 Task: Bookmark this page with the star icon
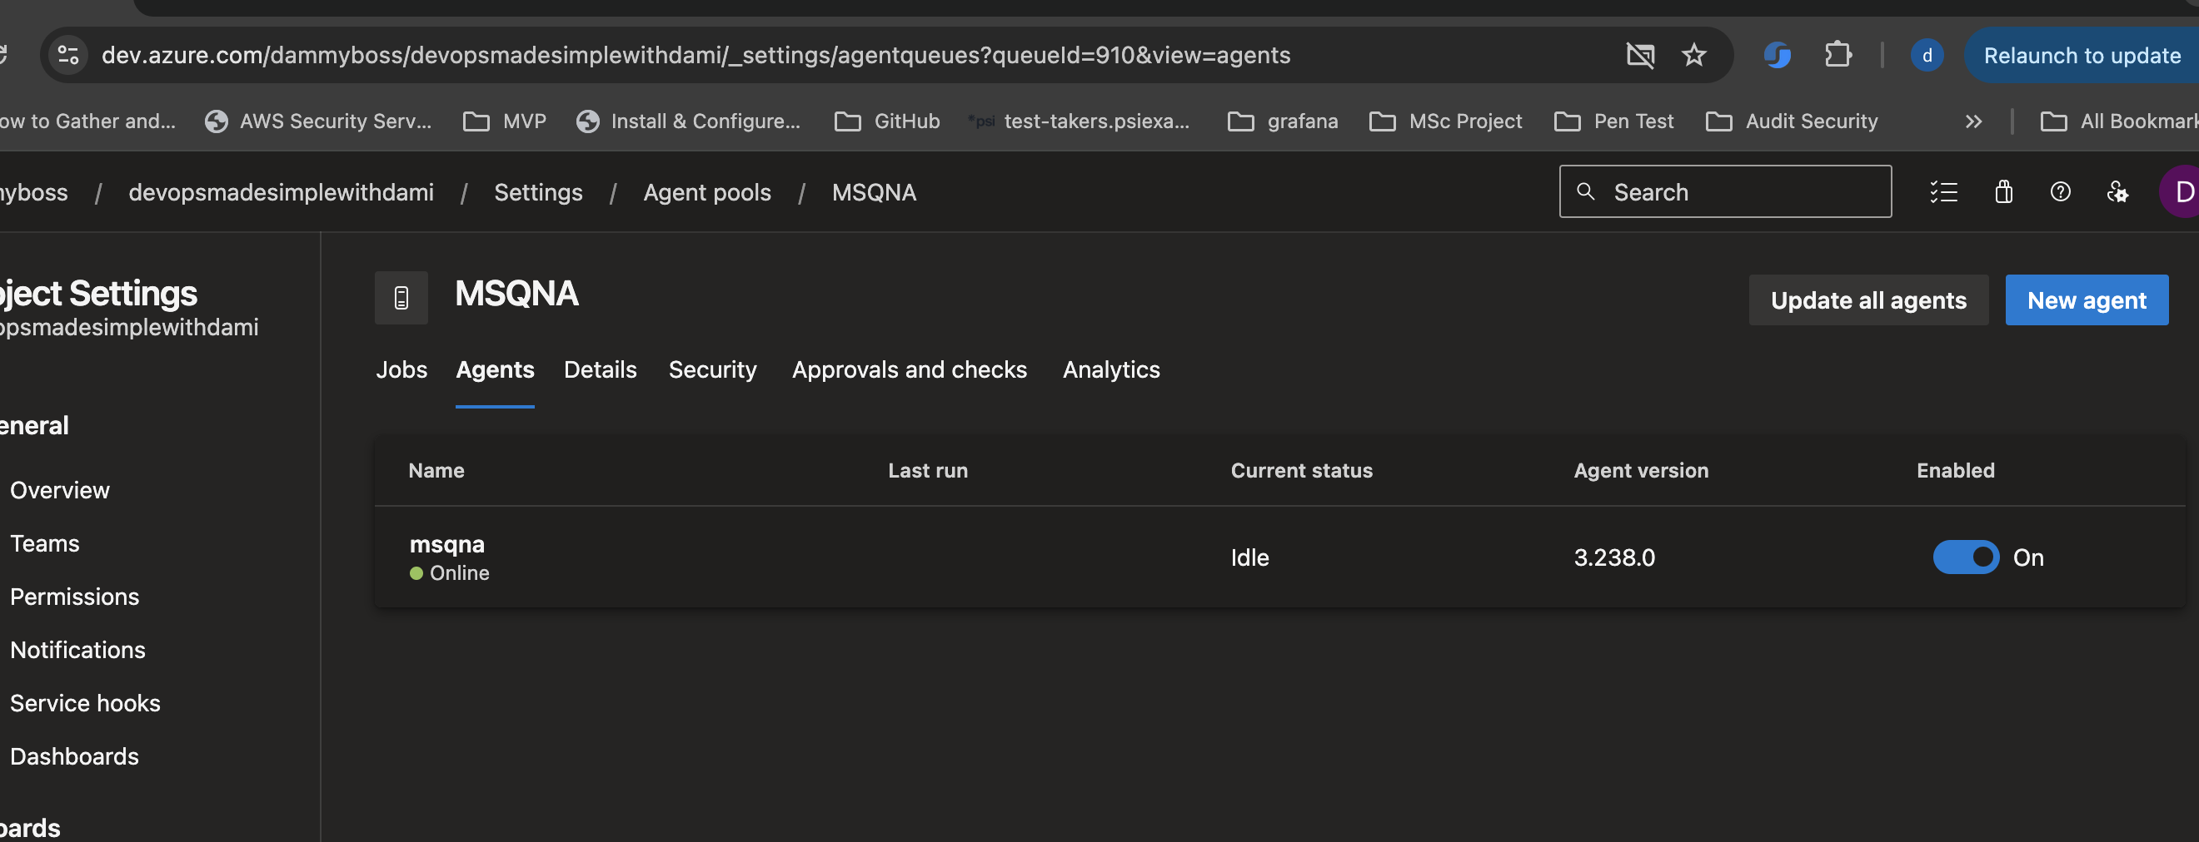click(x=1693, y=56)
